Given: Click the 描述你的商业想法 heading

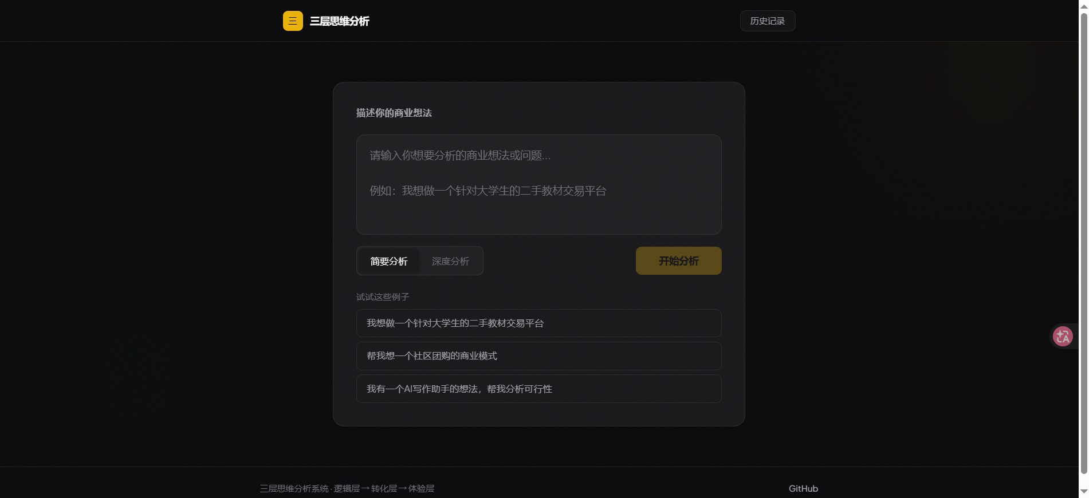Looking at the screenshot, I should pyautogui.click(x=394, y=113).
